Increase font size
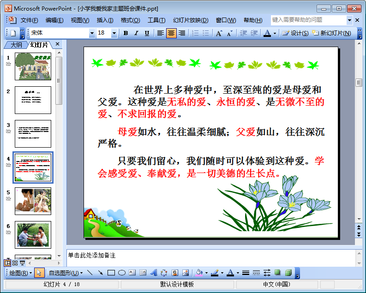366x293 pixels. point(219,33)
